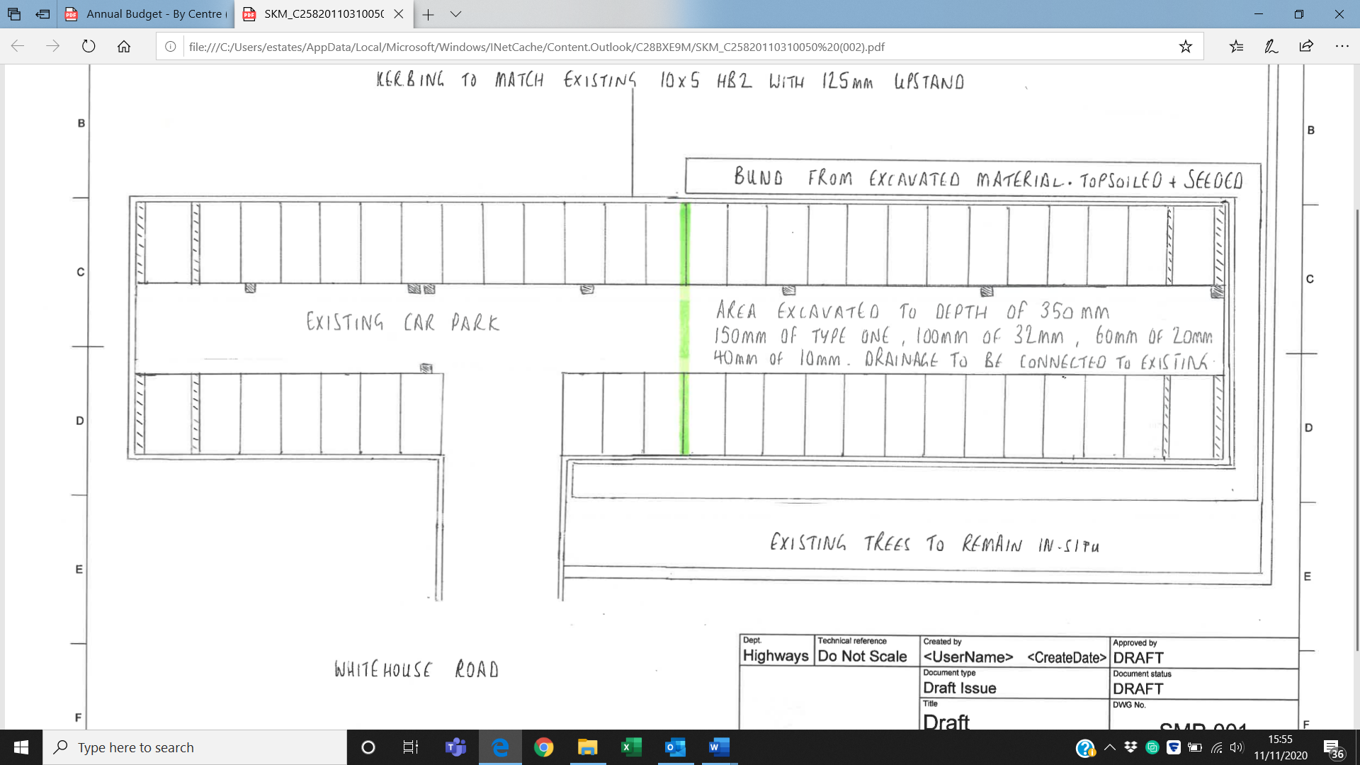Image resolution: width=1360 pixels, height=765 pixels.
Task: Go to the home page
Action: [124, 47]
